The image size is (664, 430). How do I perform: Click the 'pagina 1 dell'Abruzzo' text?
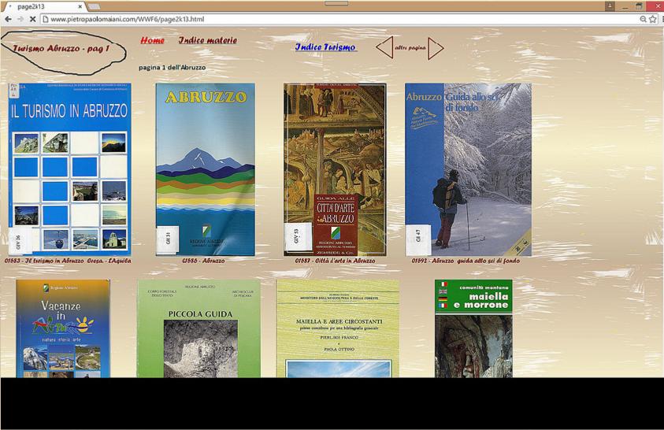(172, 67)
